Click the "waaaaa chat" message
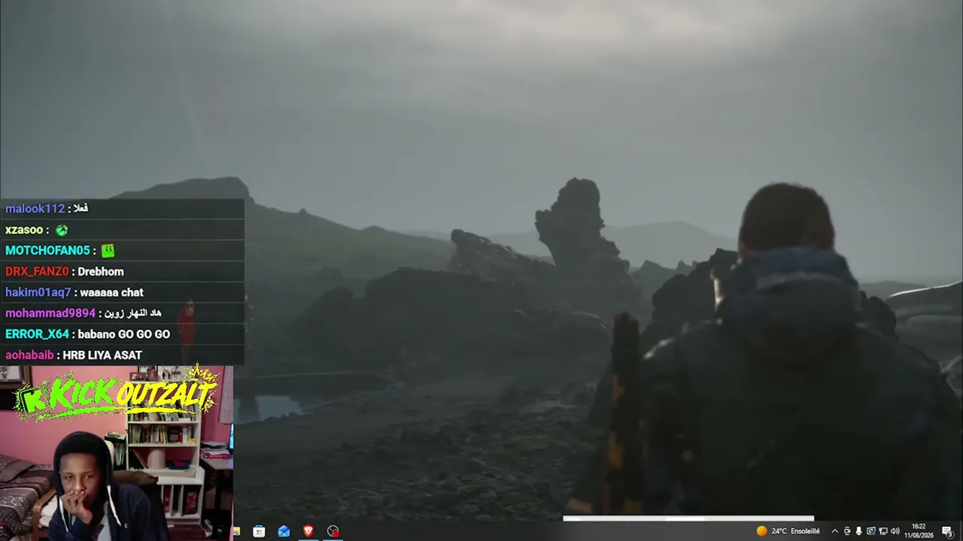This screenshot has width=963, height=541. 111,293
